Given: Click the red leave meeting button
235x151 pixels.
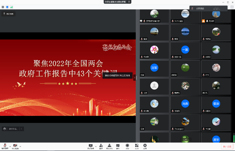Looking at the screenshot, I should (227, 146).
